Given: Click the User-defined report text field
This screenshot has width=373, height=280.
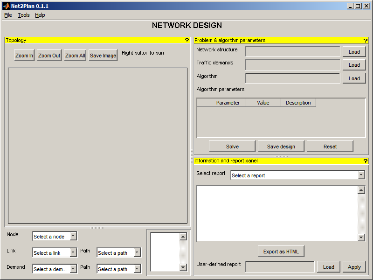Looking at the screenshot, I should click(280, 266).
